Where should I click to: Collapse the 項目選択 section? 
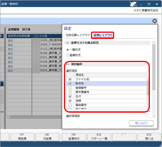67,64
